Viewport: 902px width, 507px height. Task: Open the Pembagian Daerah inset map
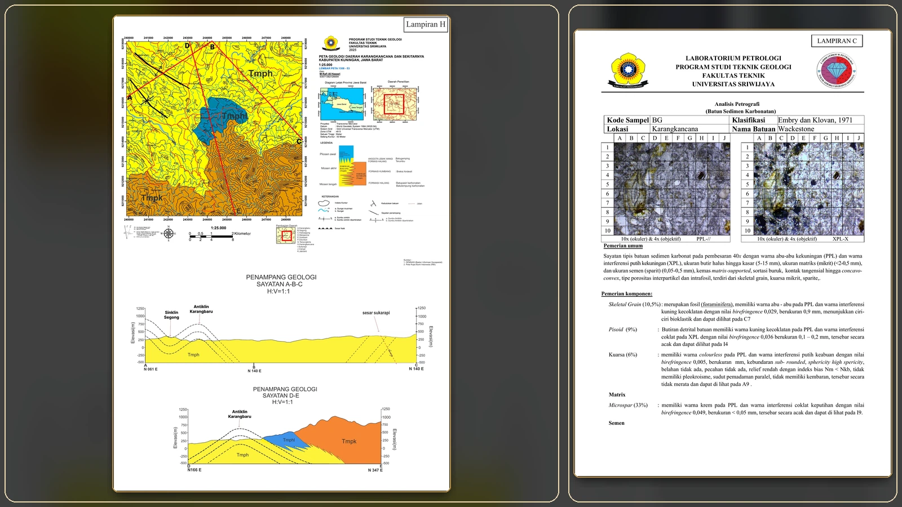point(286,235)
